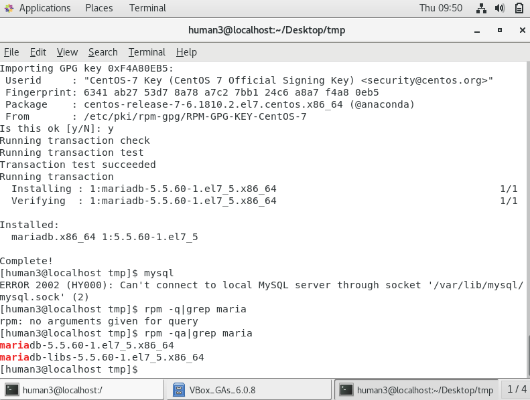The height and width of the screenshot is (400, 530).
Task: Open the Places menu
Action: coord(98,8)
